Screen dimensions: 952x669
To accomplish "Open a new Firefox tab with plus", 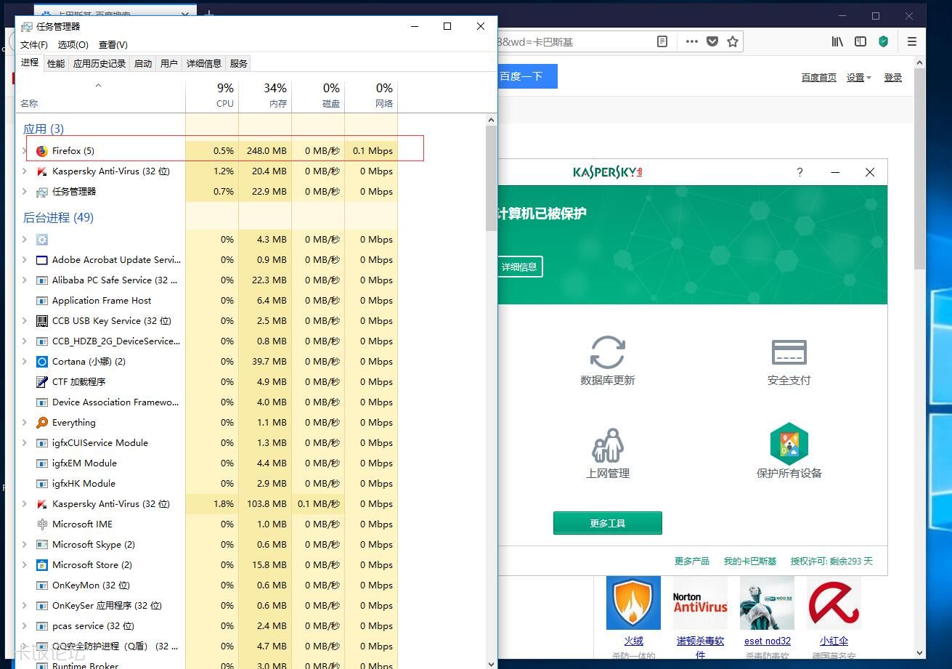I will point(209,14).
